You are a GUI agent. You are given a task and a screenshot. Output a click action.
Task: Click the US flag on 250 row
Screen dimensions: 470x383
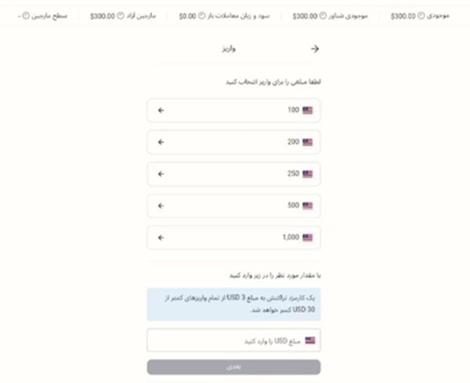[308, 174]
